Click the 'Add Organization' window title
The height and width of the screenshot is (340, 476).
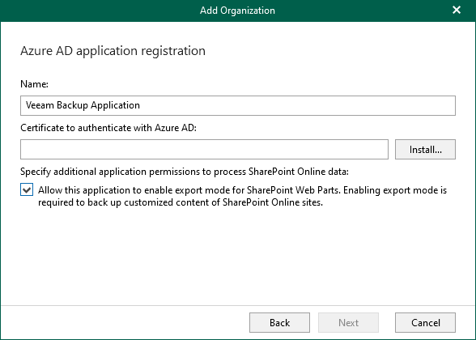237,11
